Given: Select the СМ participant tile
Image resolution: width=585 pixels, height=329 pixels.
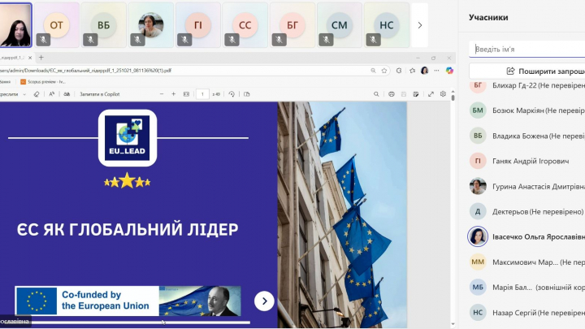Looking at the screenshot, I should [340, 25].
